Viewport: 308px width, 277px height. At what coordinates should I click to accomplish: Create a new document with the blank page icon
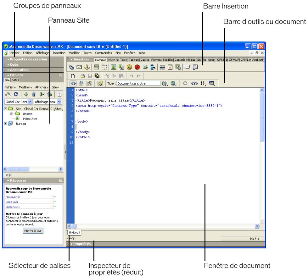click(x=73, y=76)
